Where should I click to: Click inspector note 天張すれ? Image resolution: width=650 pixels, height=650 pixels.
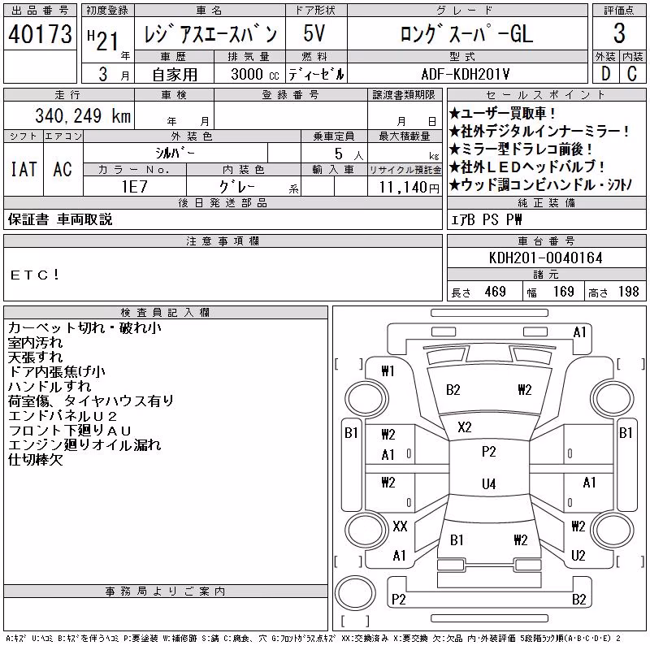35,357
